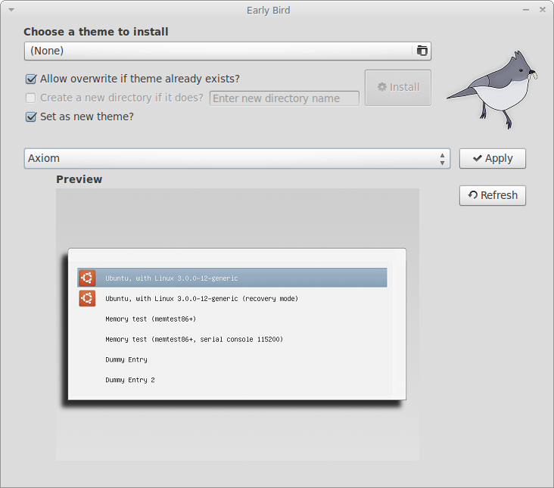Click the titmouse bird mascot image
The image size is (554, 488).
click(492, 89)
